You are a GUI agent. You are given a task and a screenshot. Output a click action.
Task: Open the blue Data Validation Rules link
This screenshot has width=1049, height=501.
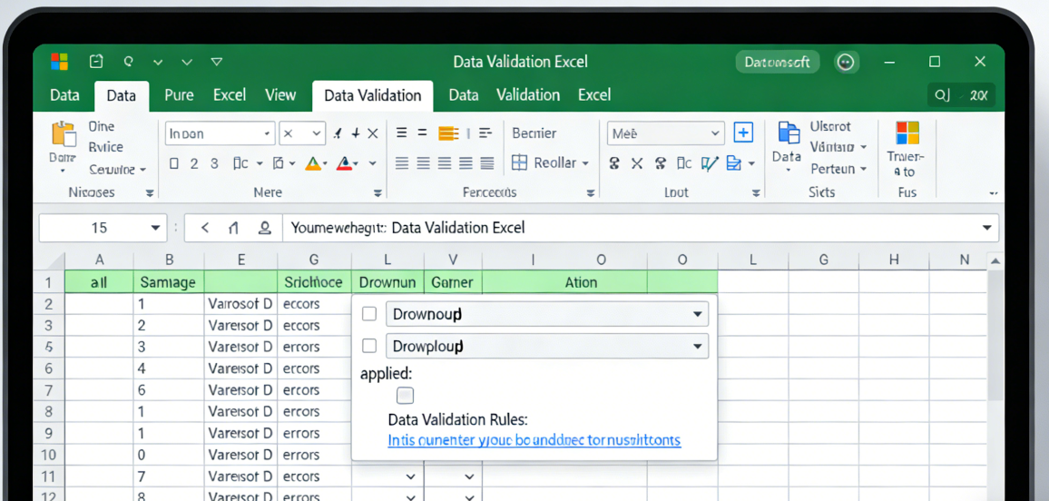pyautogui.click(x=534, y=440)
